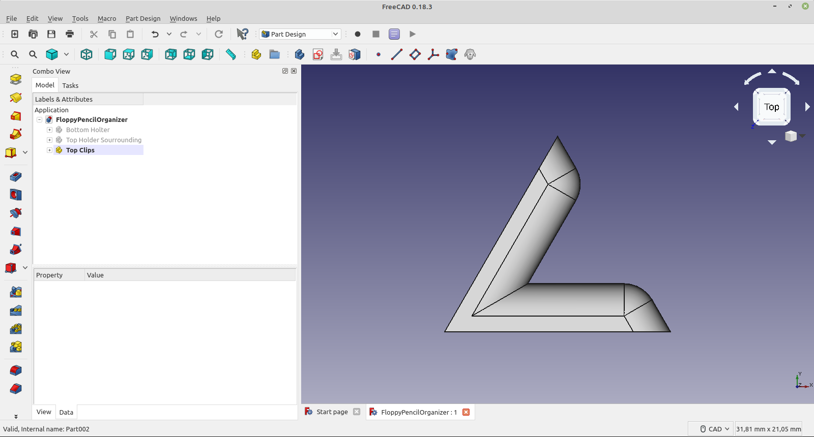Click the Pocket tool in sidebar

(16, 176)
